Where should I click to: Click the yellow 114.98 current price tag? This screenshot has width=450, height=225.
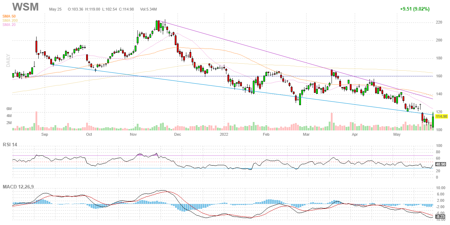click(x=441, y=116)
